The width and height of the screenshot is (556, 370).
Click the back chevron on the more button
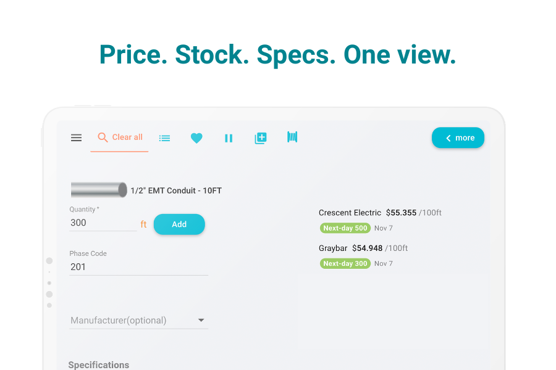(449, 138)
